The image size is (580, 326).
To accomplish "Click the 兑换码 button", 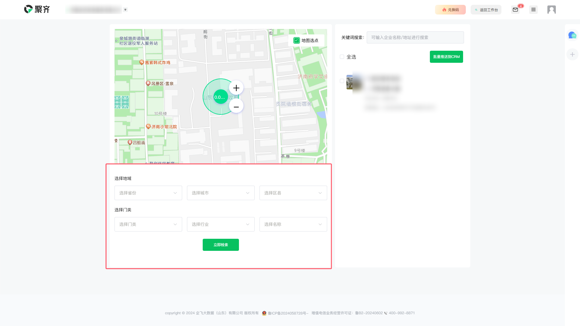I will 450,10.
